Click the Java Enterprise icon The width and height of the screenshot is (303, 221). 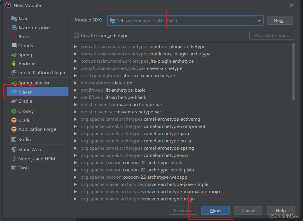(x=14, y=28)
